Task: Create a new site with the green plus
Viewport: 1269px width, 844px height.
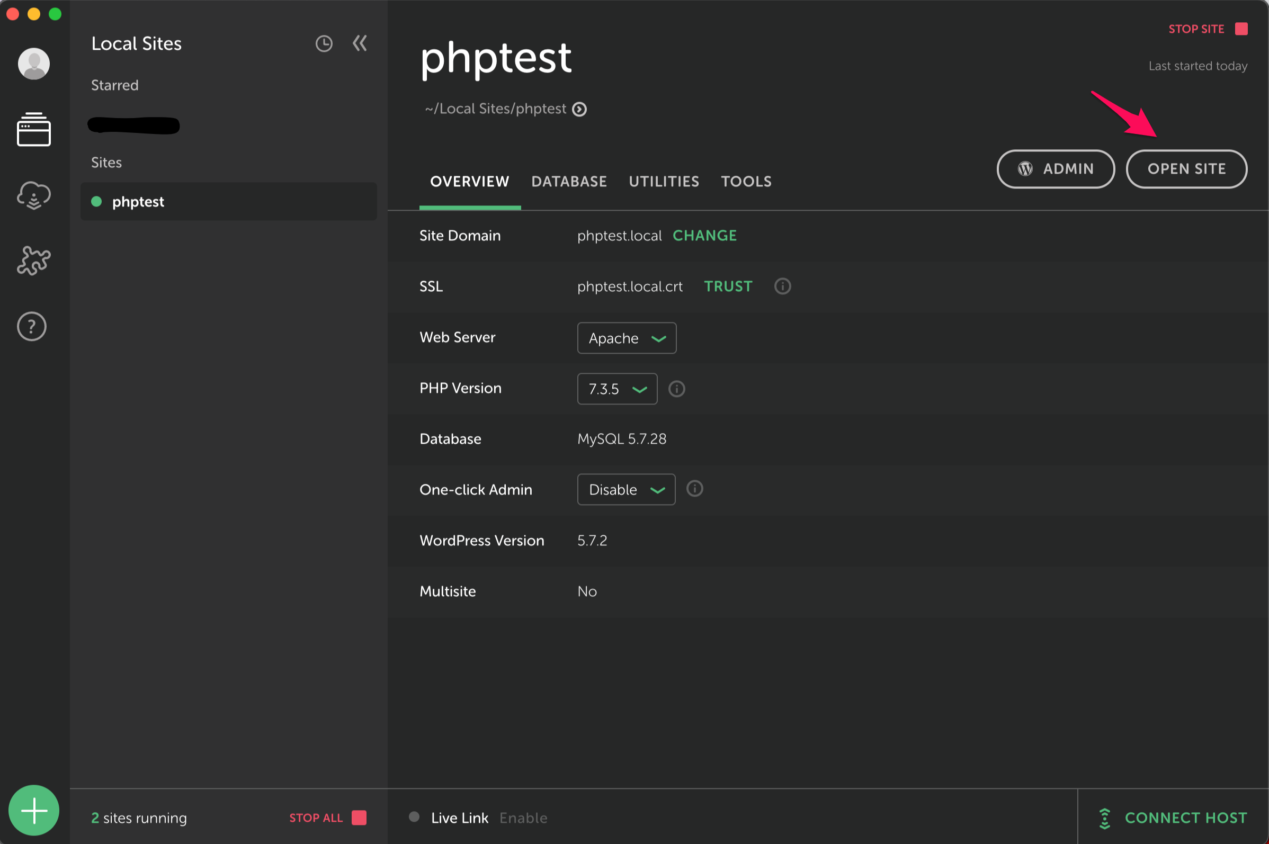Action: (33, 810)
